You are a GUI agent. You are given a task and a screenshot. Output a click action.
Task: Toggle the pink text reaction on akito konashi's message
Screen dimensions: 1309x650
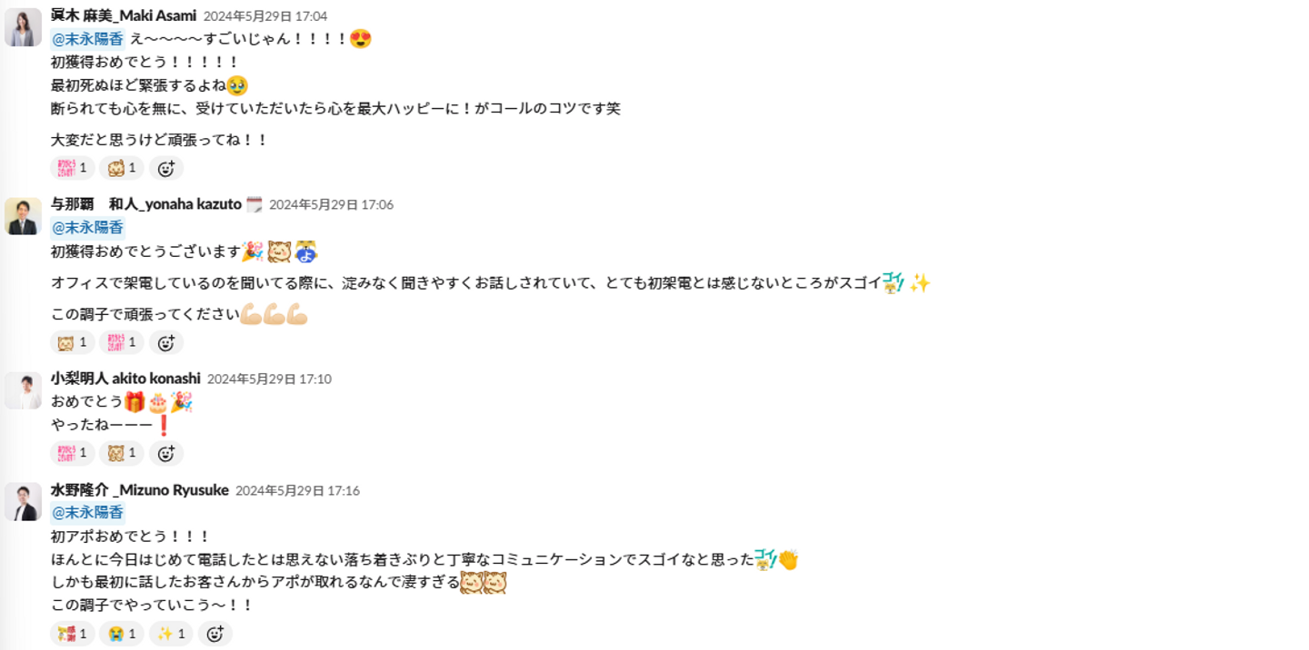pyautogui.click(x=73, y=453)
